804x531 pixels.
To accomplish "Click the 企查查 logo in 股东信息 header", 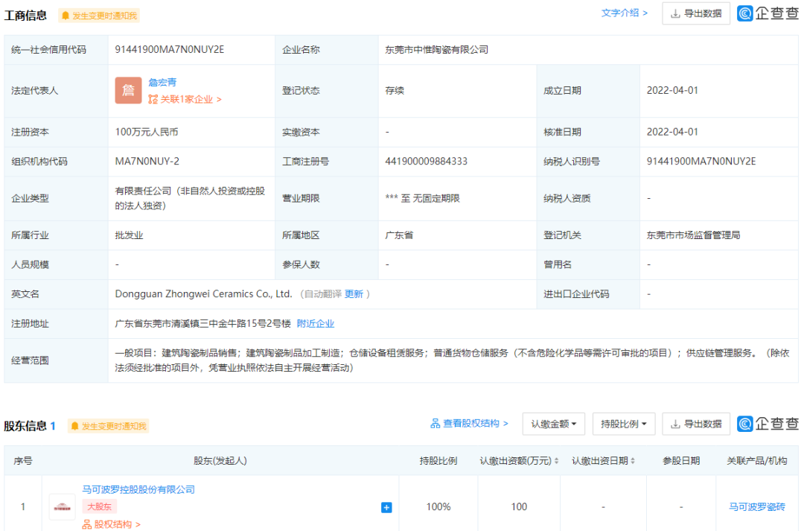I will tap(768, 424).
